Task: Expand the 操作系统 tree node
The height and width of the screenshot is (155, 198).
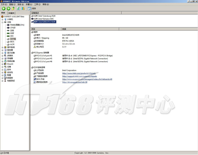Action: tap(2, 47)
